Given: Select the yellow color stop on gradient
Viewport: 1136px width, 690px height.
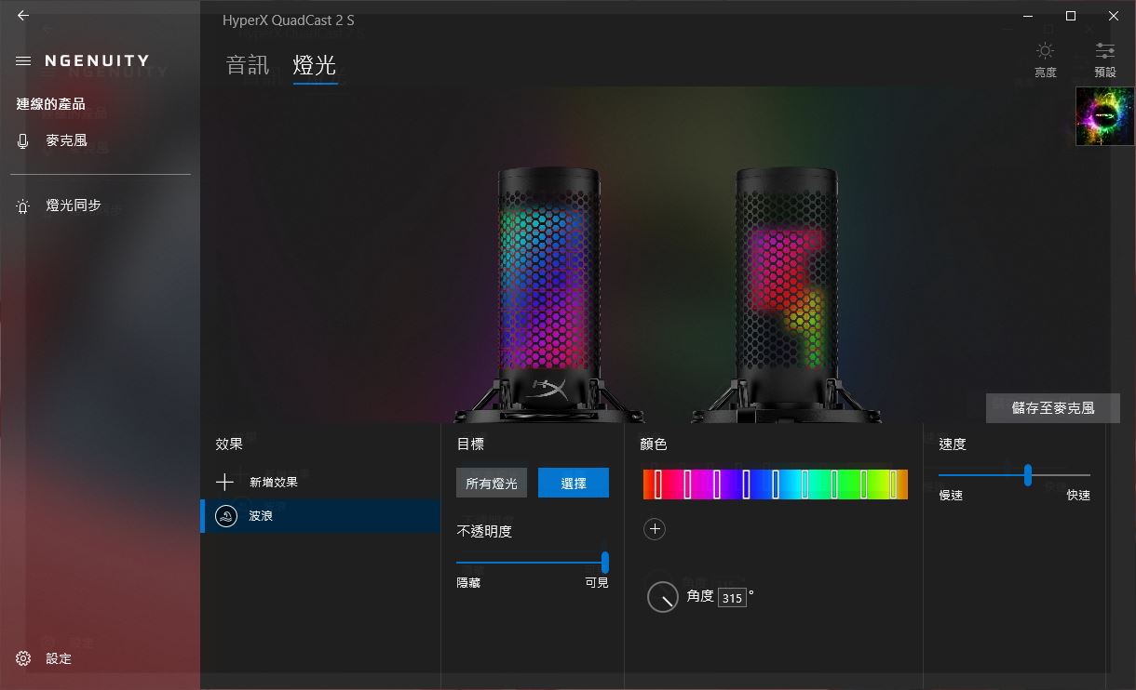Looking at the screenshot, I should (x=893, y=484).
